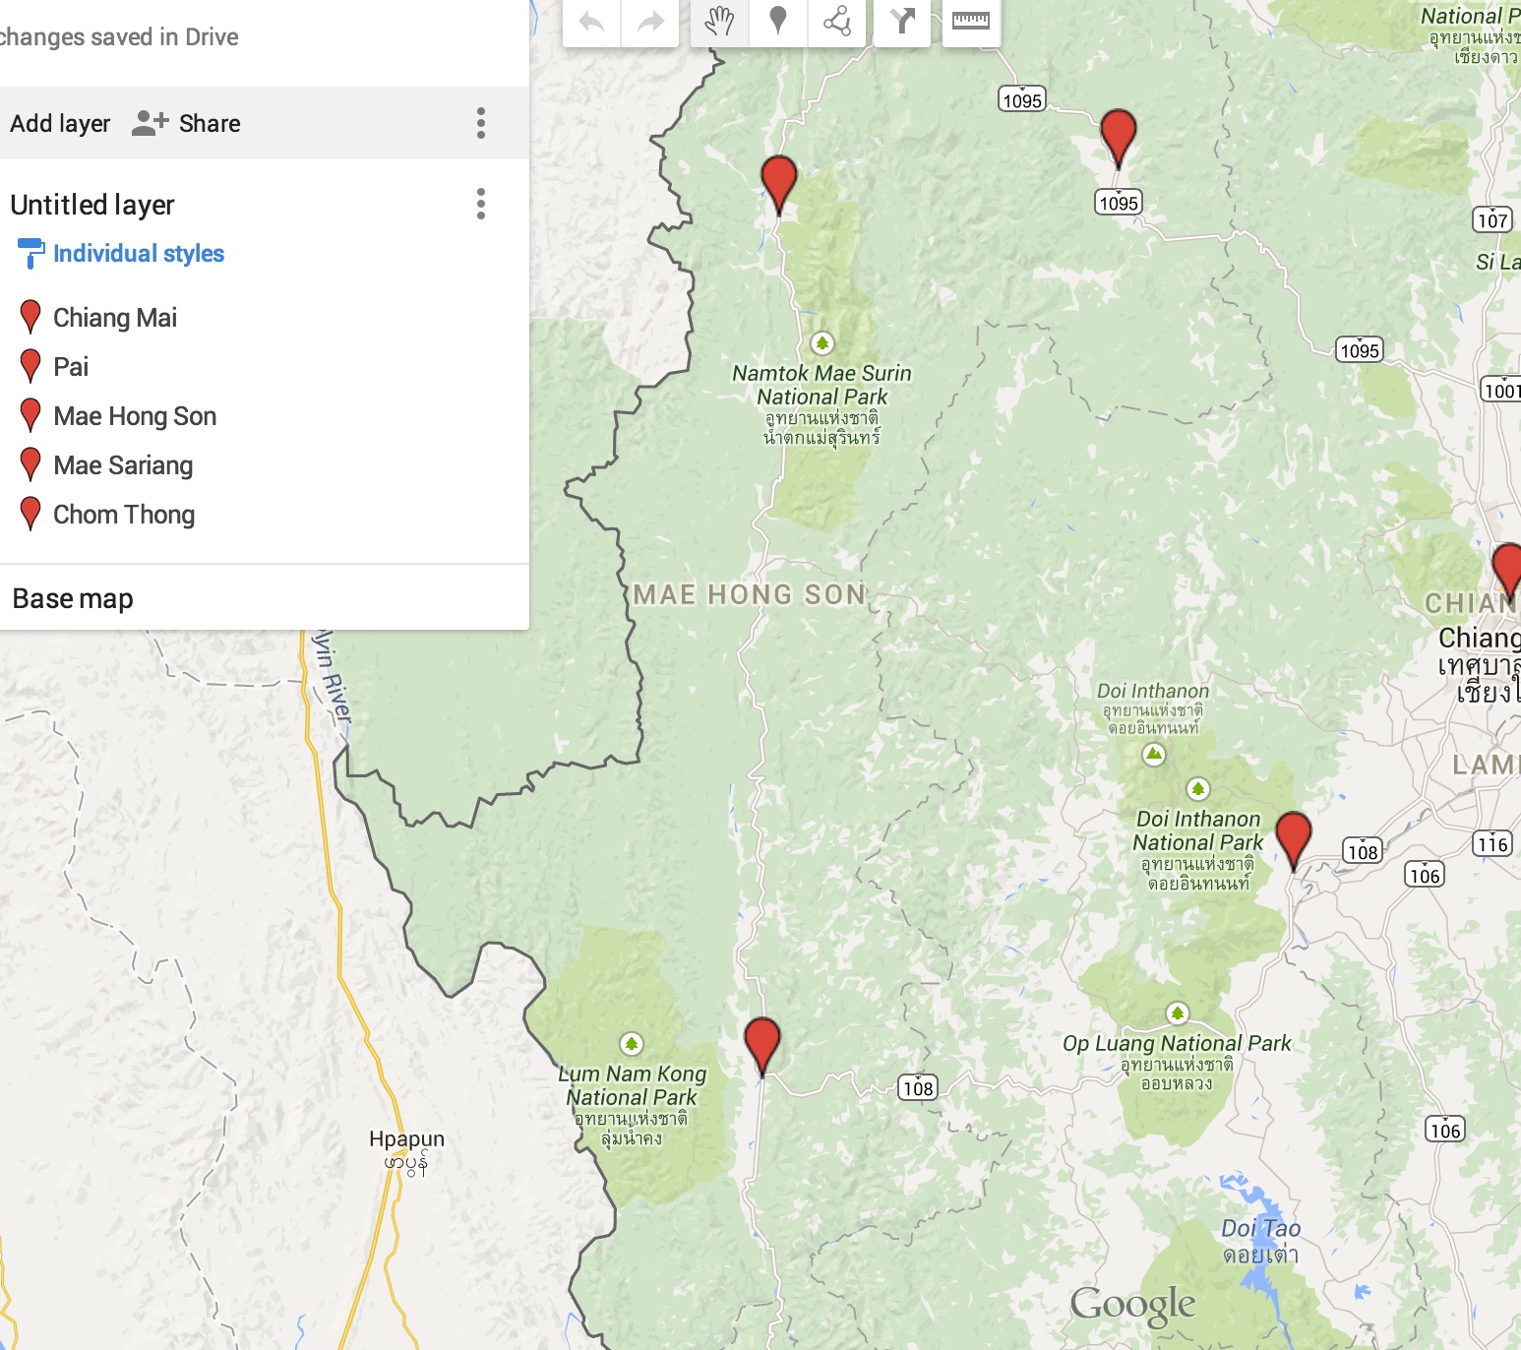Select Chiang Mai in the layer list
The width and height of the screenshot is (1521, 1350).
(x=115, y=318)
